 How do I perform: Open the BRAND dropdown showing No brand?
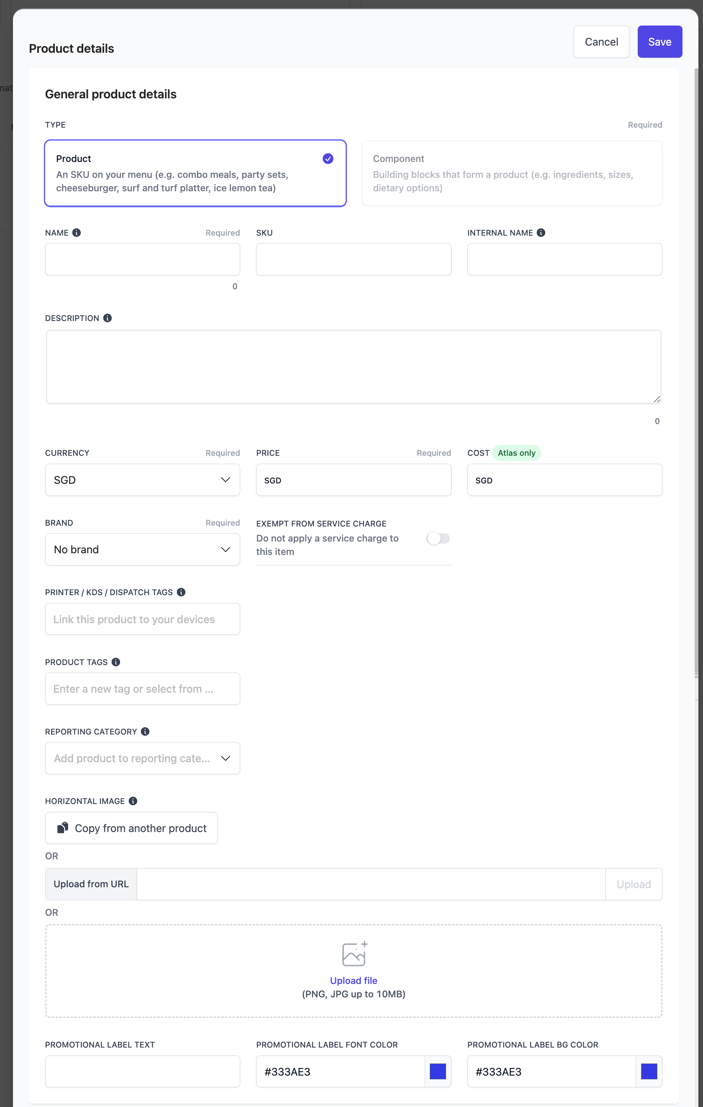click(142, 549)
